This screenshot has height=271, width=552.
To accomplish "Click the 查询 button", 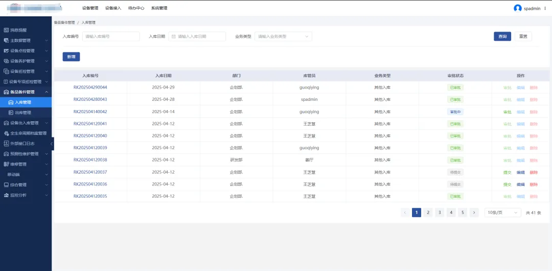I will coord(502,37).
